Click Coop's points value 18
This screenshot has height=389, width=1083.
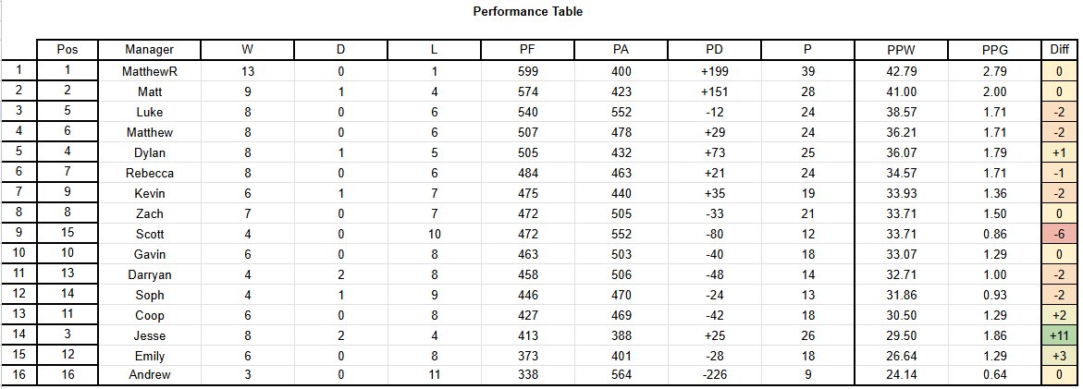[x=807, y=315]
